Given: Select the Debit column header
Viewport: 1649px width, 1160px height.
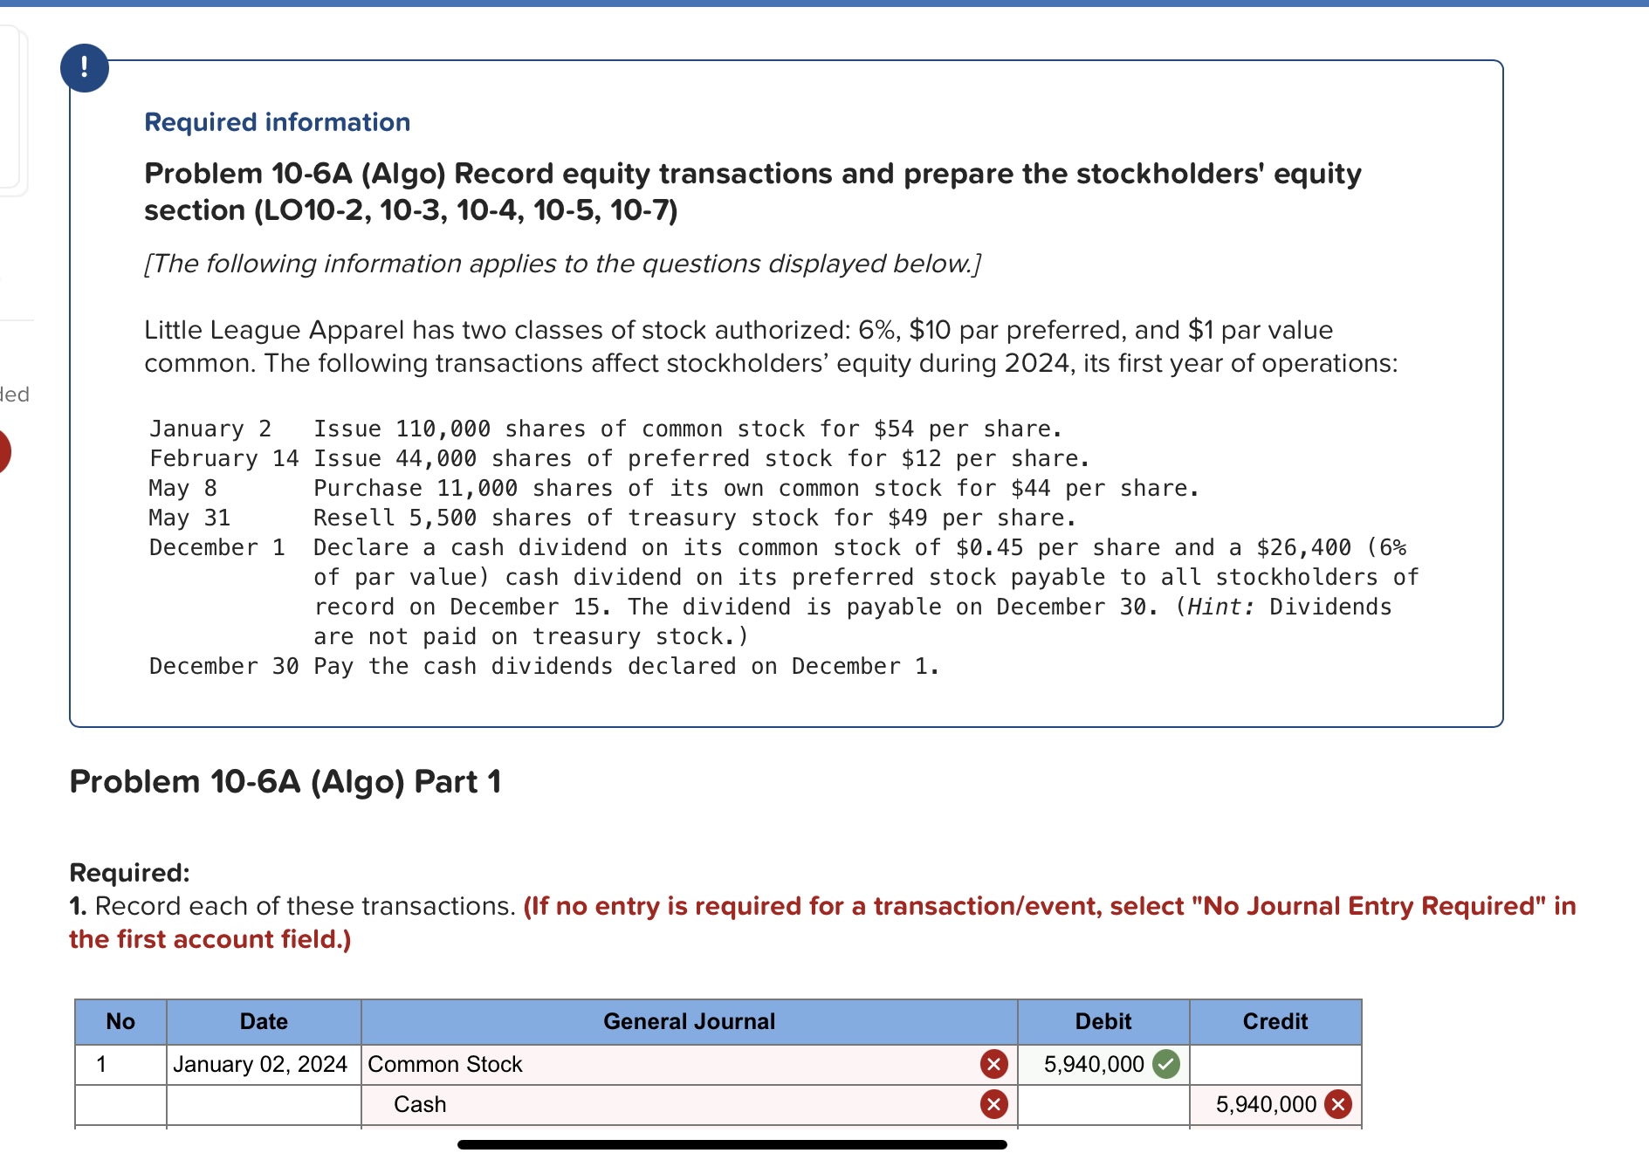Looking at the screenshot, I should click(1102, 1021).
